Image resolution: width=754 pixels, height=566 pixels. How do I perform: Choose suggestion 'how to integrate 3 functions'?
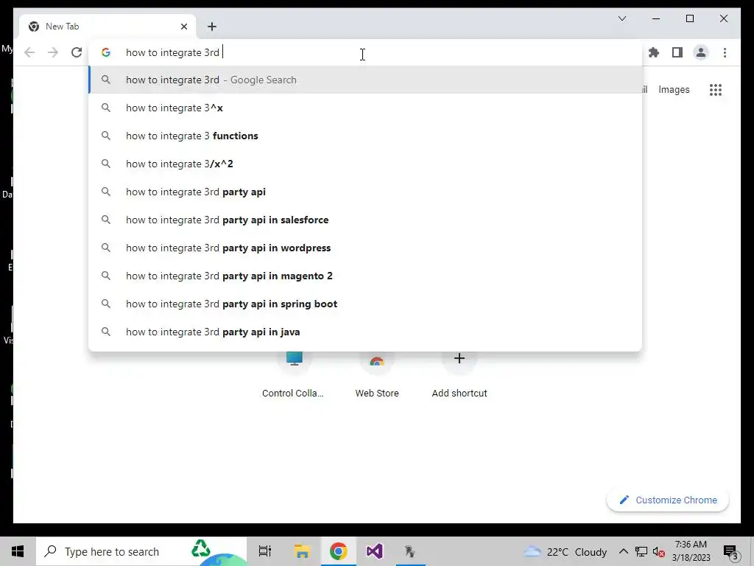365,136
